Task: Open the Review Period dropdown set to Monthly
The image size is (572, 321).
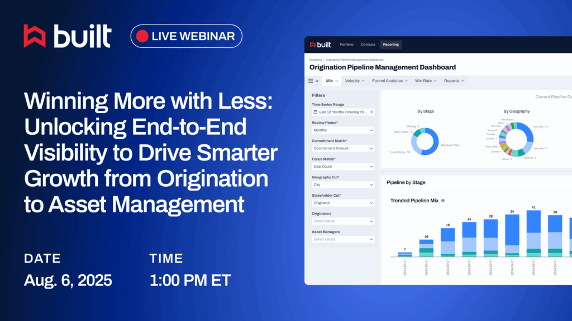Action: (343, 130)
